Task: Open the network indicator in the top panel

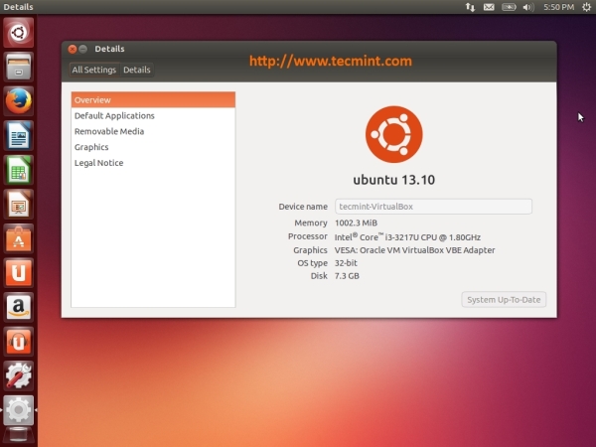Action: tap(470, 7)
